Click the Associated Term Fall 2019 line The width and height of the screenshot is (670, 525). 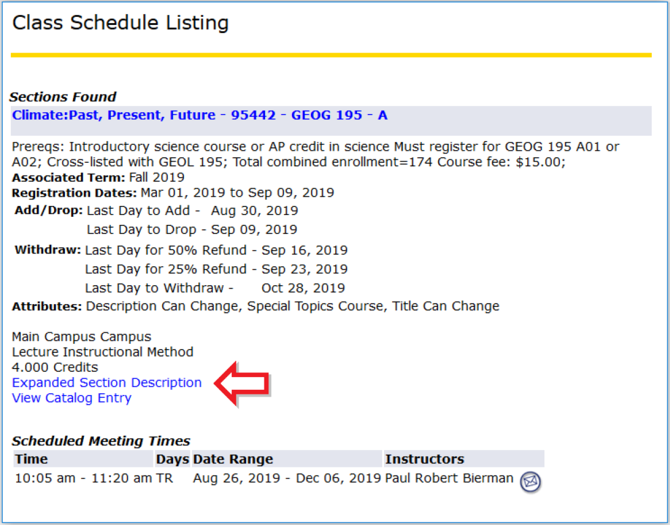98,178
